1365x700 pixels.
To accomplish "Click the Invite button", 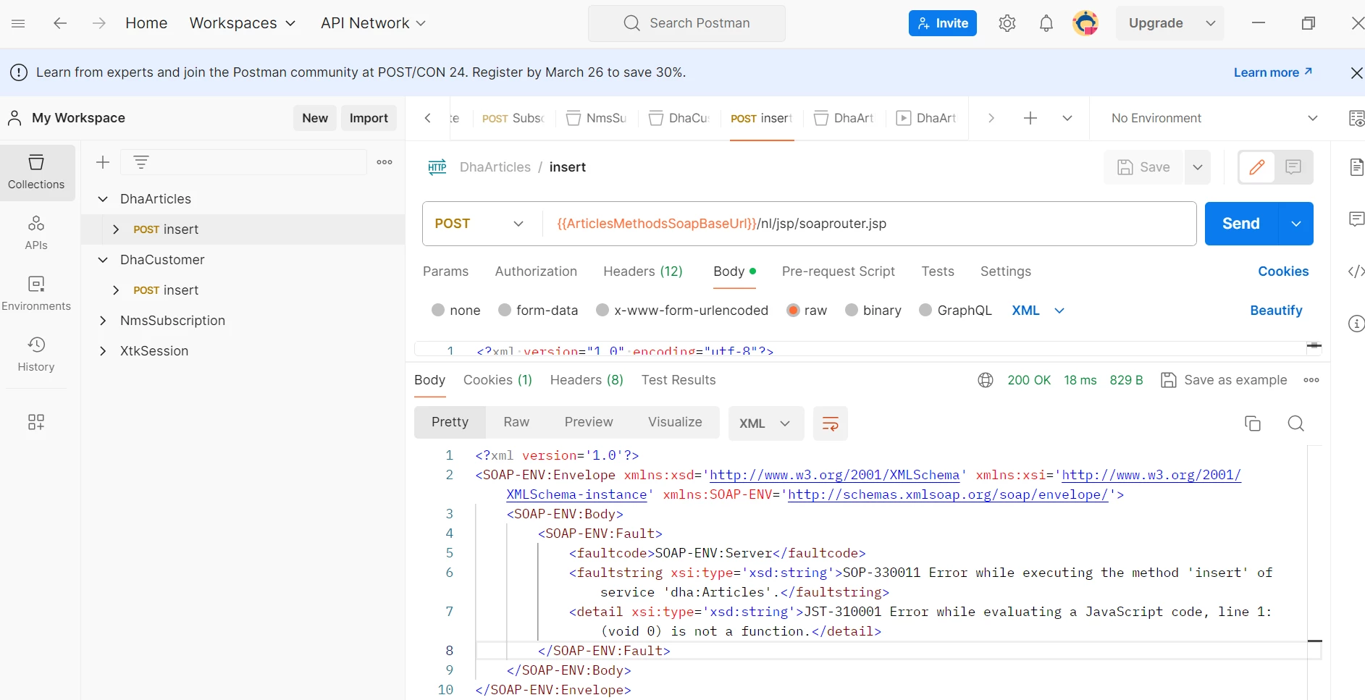I will coord(943,23).
